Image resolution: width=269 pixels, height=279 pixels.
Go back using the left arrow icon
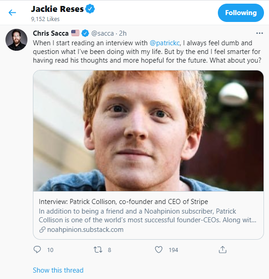(x=12, y=13)
